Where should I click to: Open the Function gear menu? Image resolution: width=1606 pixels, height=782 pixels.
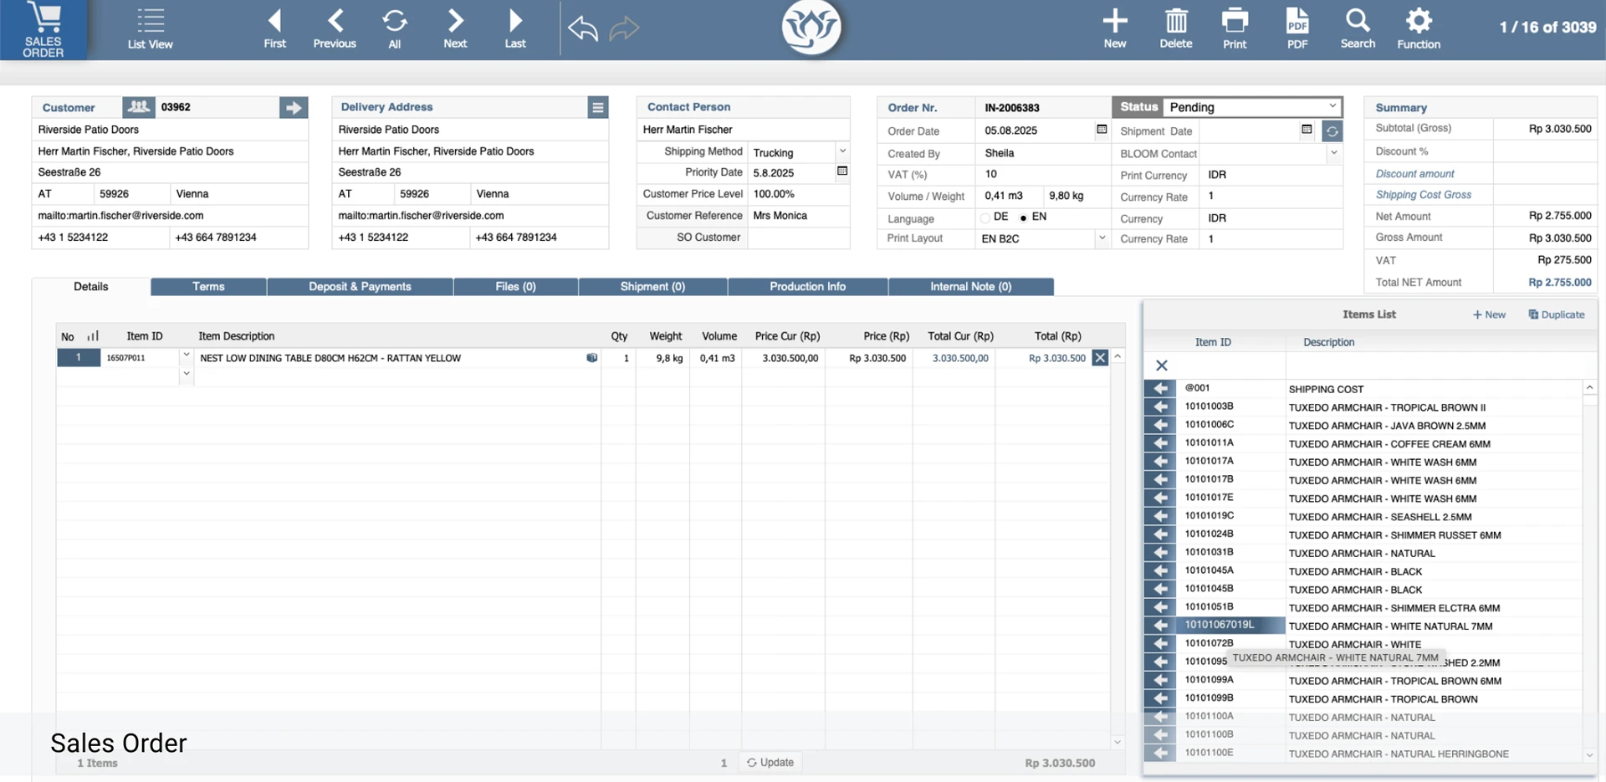(1419, 30)
